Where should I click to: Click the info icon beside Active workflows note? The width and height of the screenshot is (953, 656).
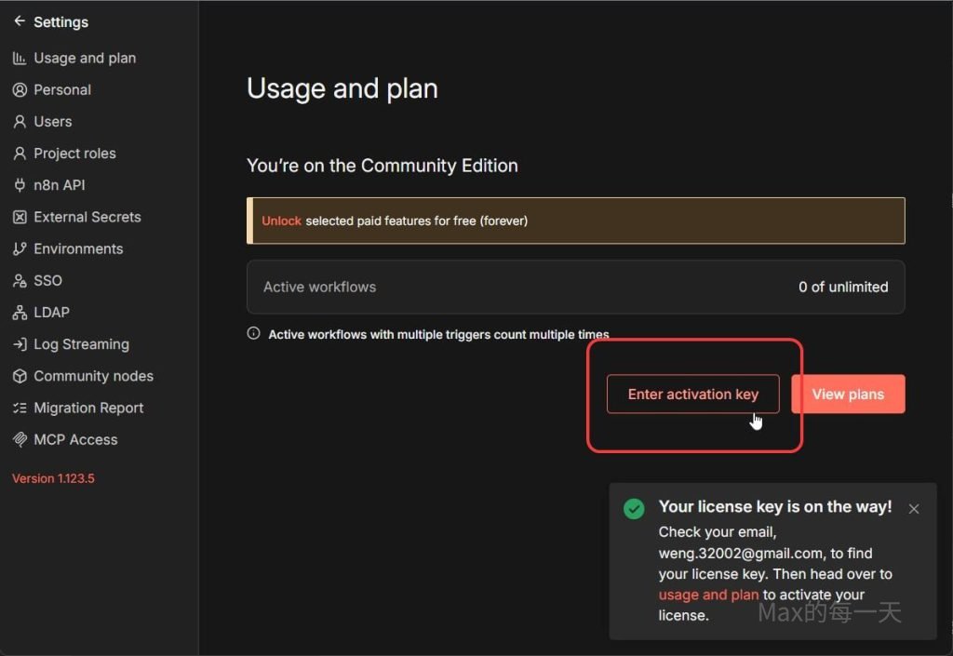point(253,333)
